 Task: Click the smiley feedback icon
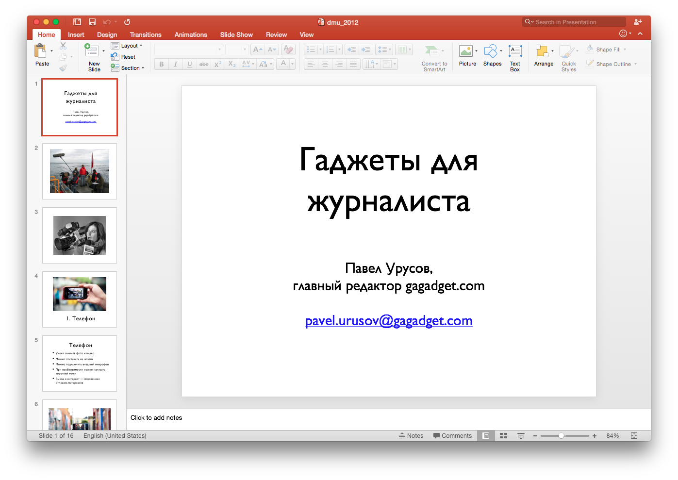(x=623, y=33)
